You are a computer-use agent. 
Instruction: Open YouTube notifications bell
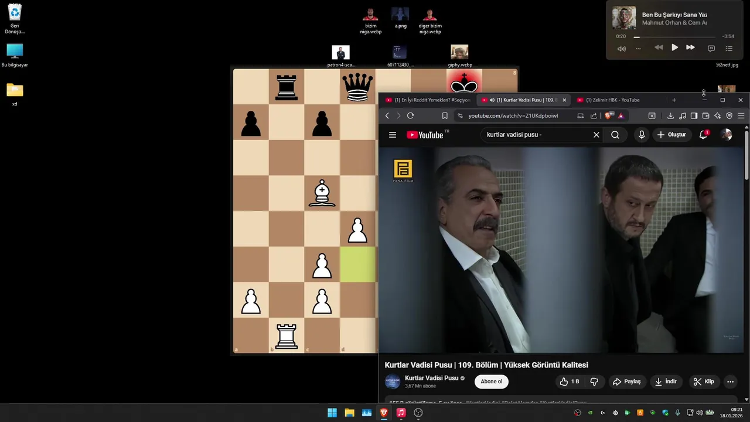coord(704,135)
